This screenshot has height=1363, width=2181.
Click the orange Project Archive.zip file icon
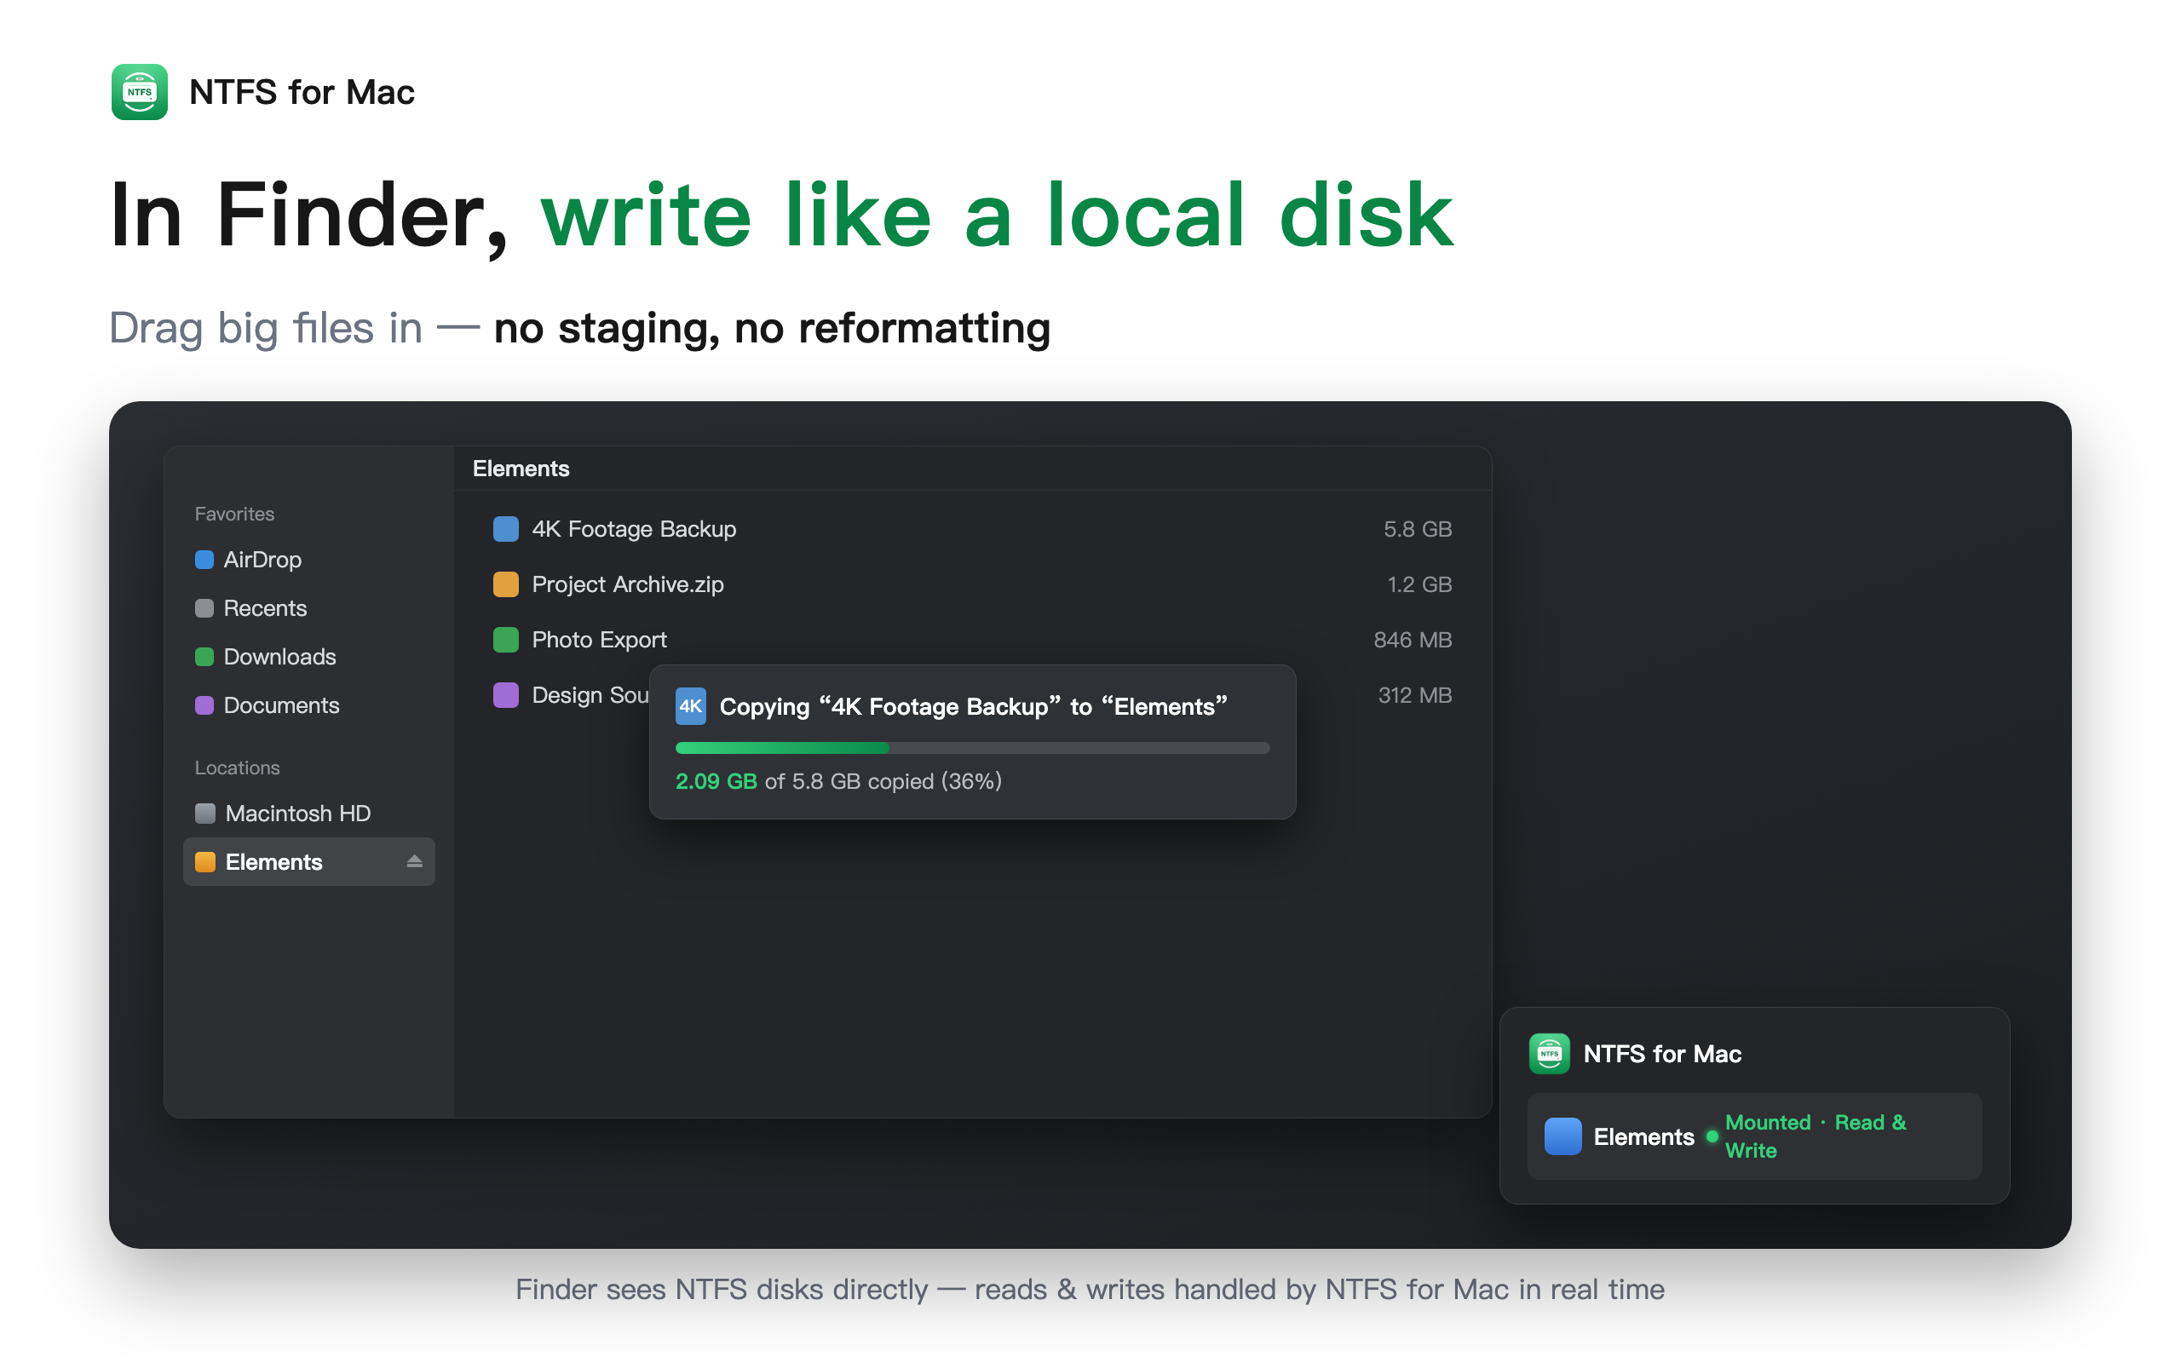click(x=507, y=584)
